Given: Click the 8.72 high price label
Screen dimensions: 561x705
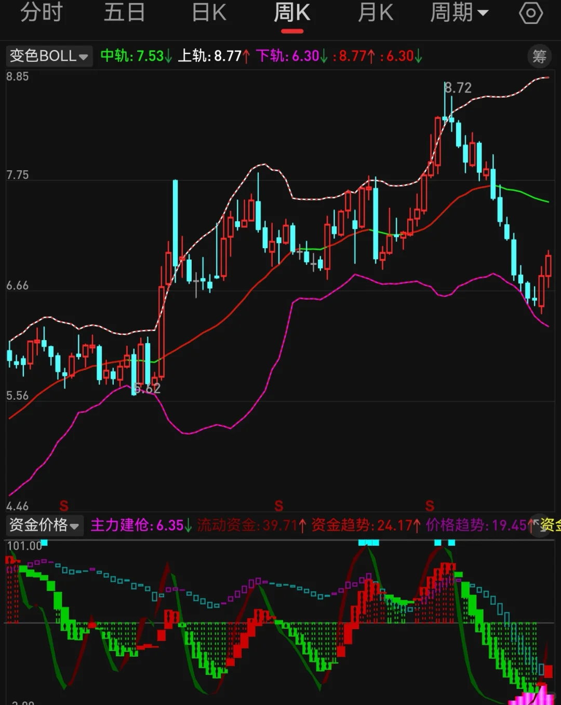Looking at the screenshot, I should (458, 88).
